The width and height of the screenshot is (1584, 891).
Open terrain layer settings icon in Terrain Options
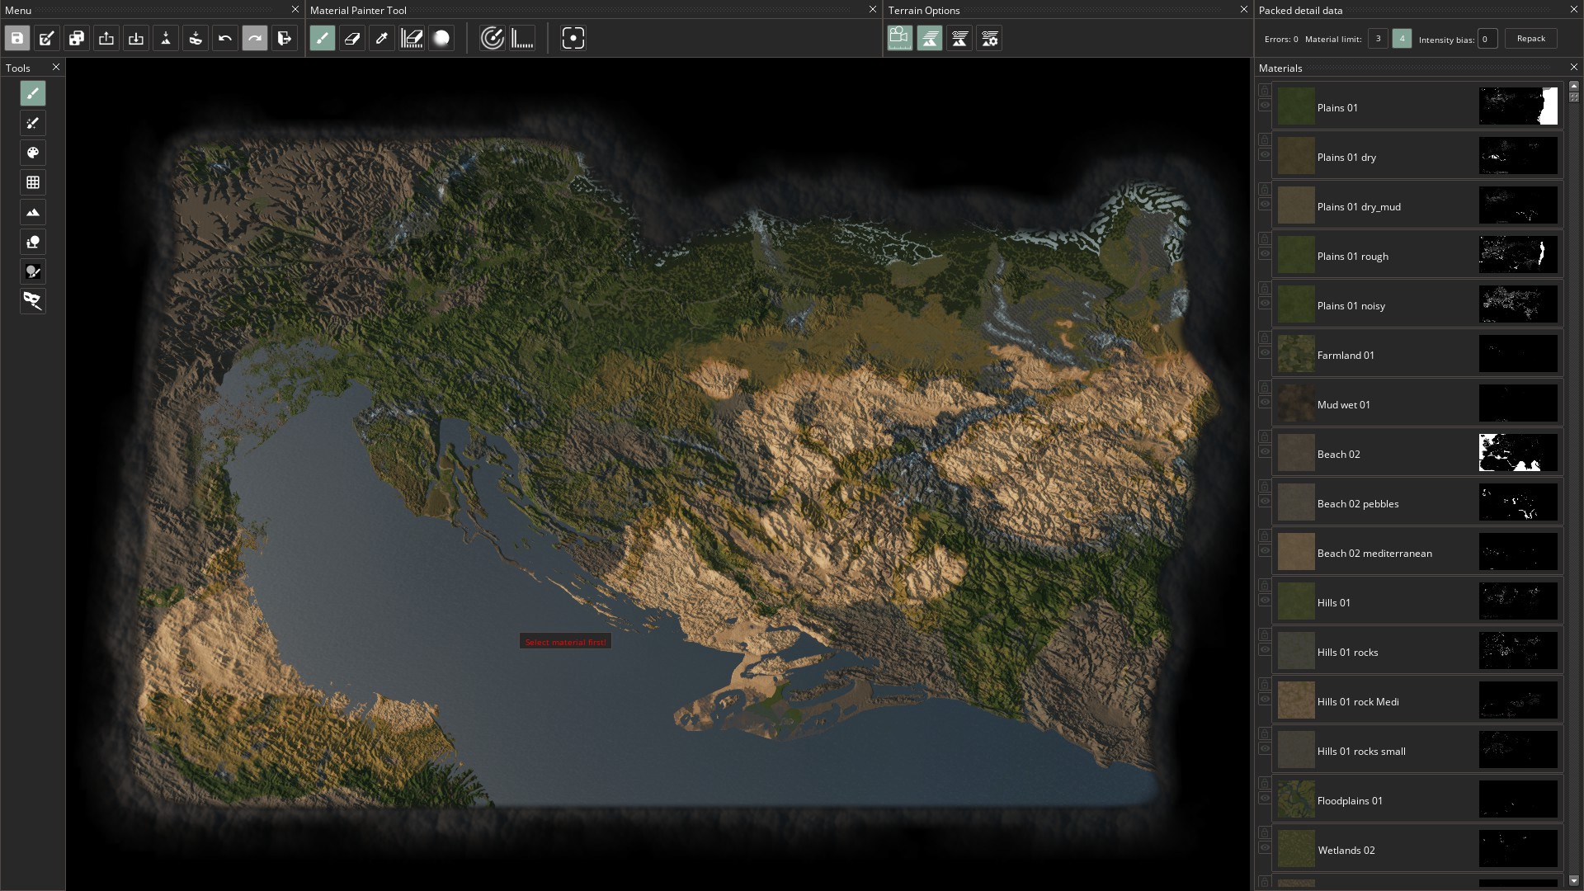coord(989,38)
